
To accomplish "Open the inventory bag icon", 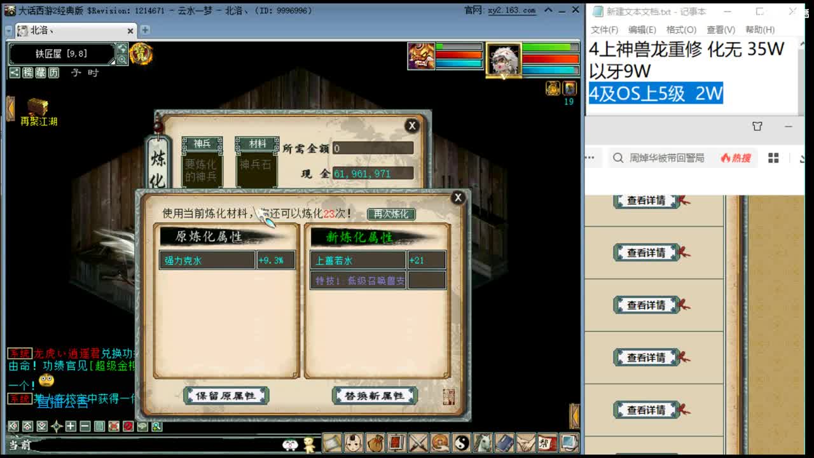I will (375, 443).
